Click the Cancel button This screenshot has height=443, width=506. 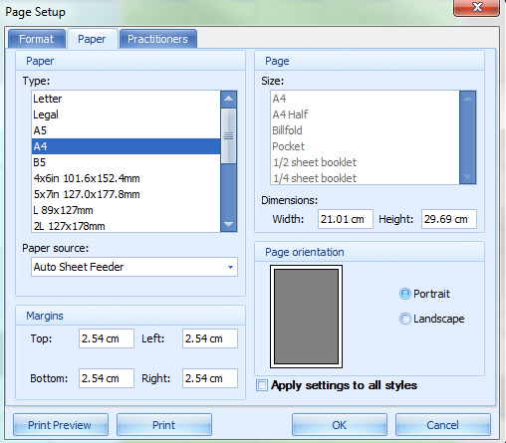443,425
